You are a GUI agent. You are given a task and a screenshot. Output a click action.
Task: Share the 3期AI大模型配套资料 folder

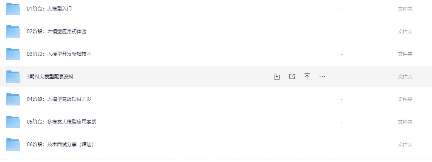click(x=292, y=76)
